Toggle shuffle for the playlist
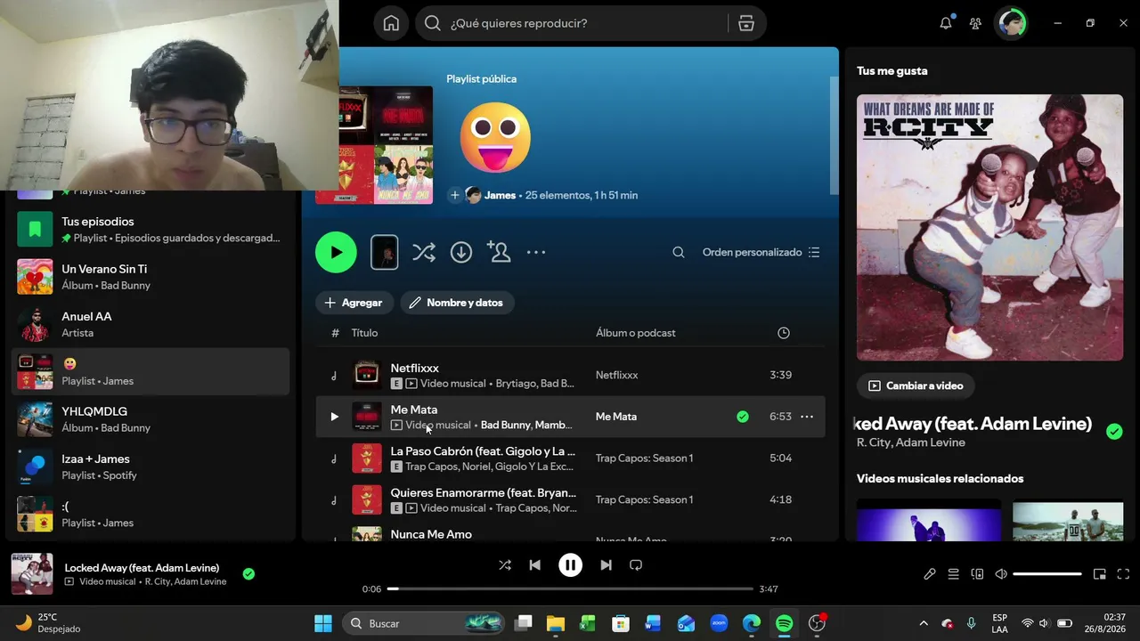Screen dimensions: 1140x641 (424, 252)
